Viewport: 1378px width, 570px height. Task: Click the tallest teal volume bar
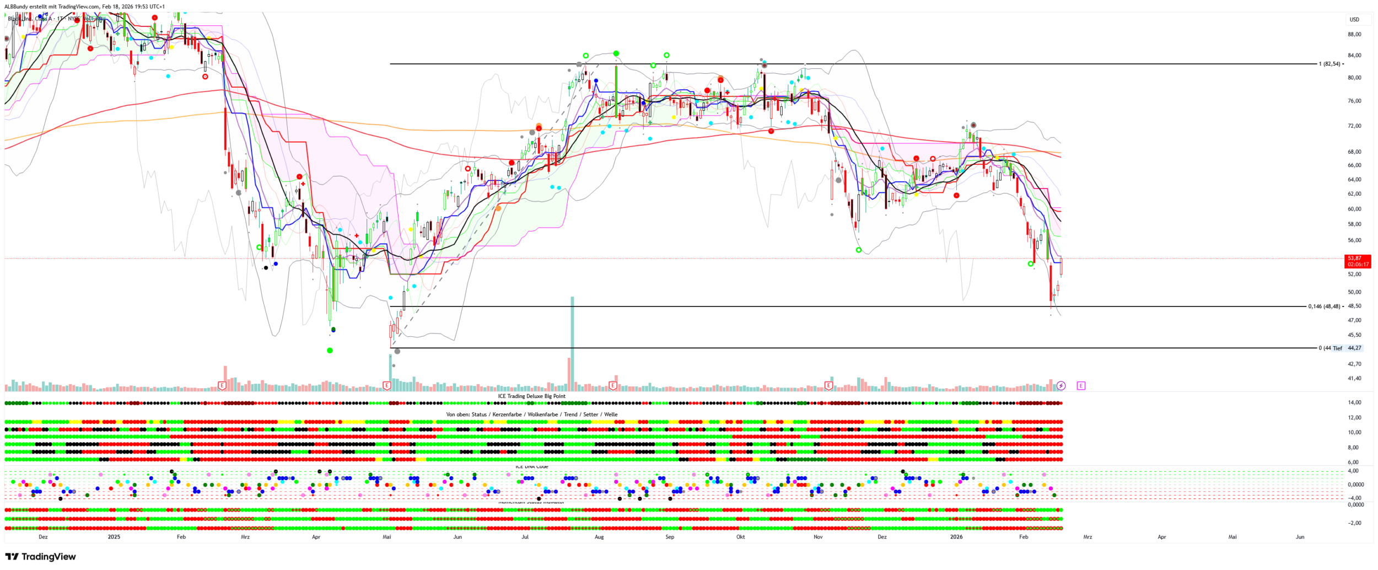coord(572,342)
